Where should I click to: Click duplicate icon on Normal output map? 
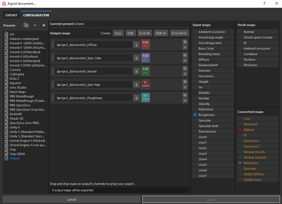[185, 68]
